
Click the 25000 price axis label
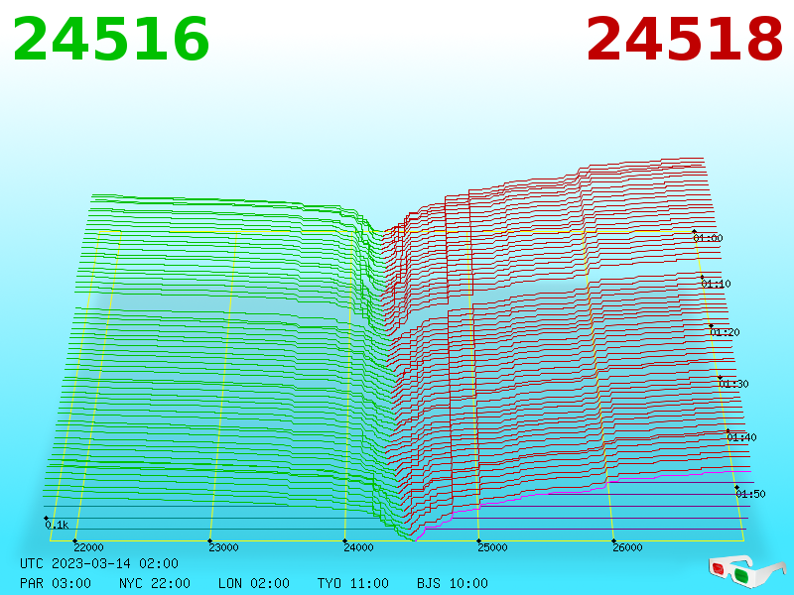(x=492, y=547)
